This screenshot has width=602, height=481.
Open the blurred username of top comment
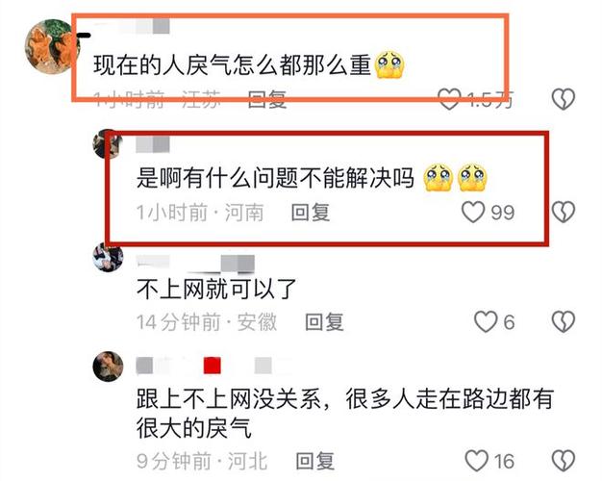(132, 26)
